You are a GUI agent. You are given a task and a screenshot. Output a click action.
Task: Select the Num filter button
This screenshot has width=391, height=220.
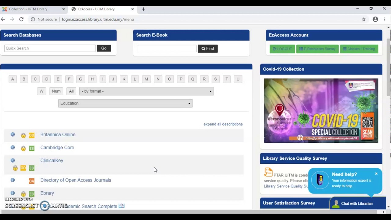tap(56, 91)
